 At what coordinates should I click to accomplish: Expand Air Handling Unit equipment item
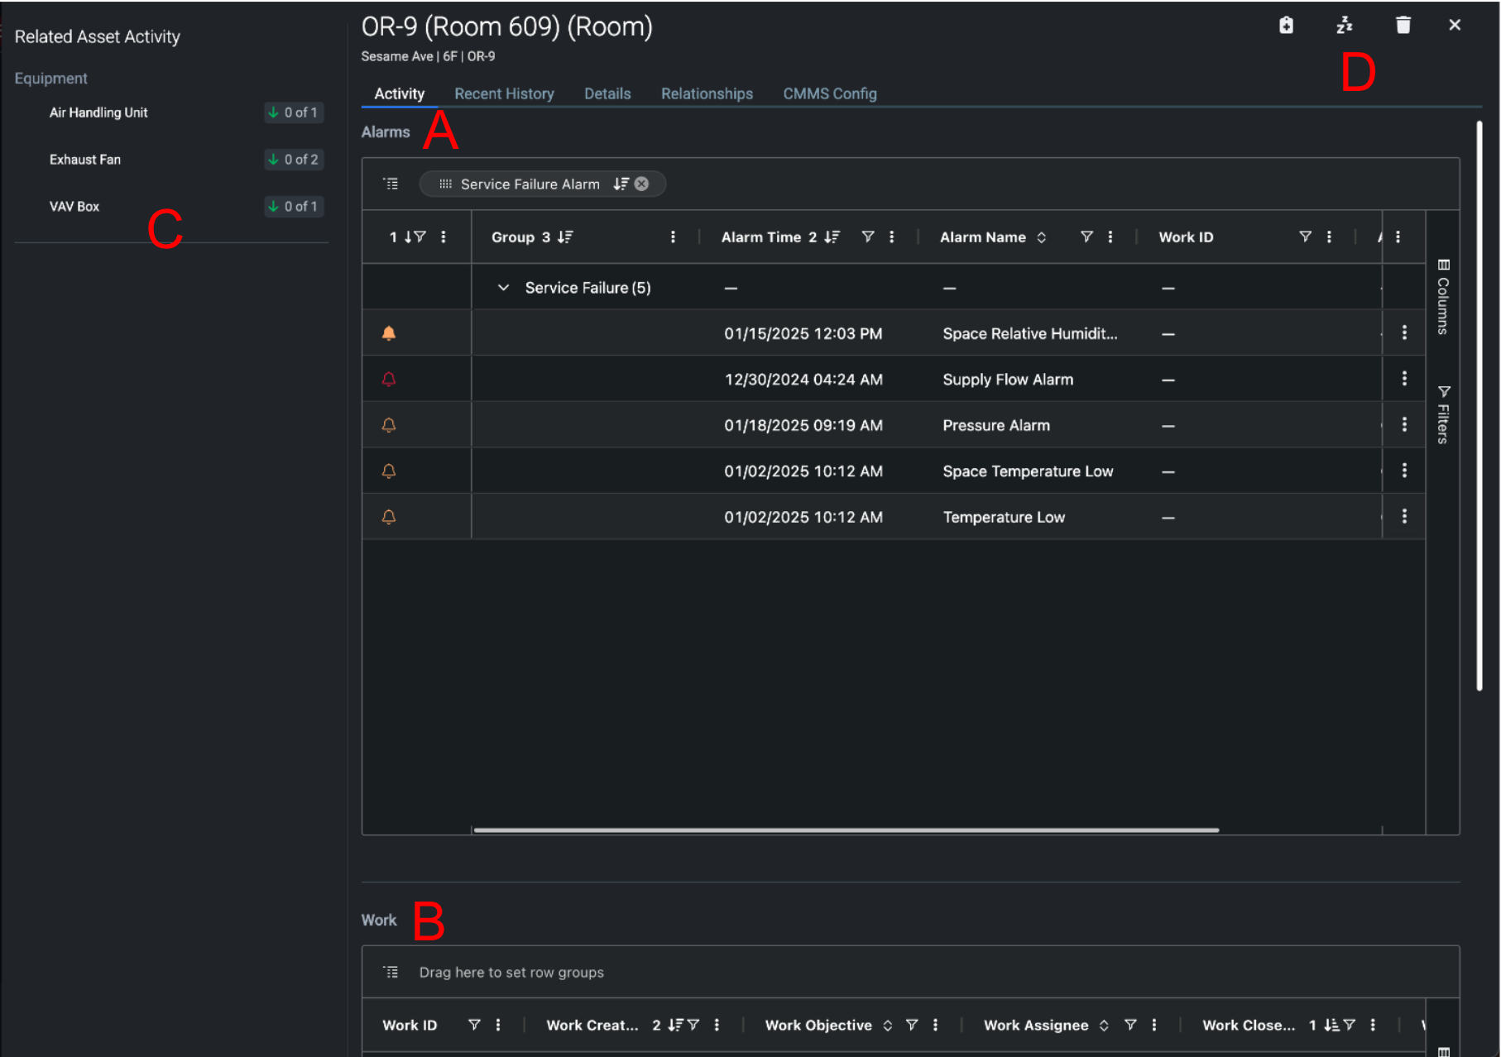tap(98, 112)
